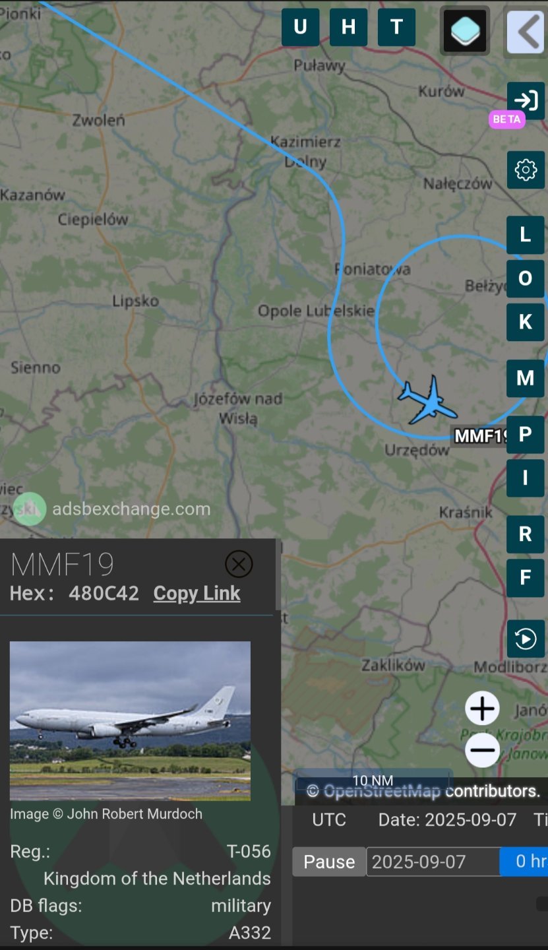Edit the replay date field 2025-09-07
Viewport: 548px width, 950px height.
[433, 862]
